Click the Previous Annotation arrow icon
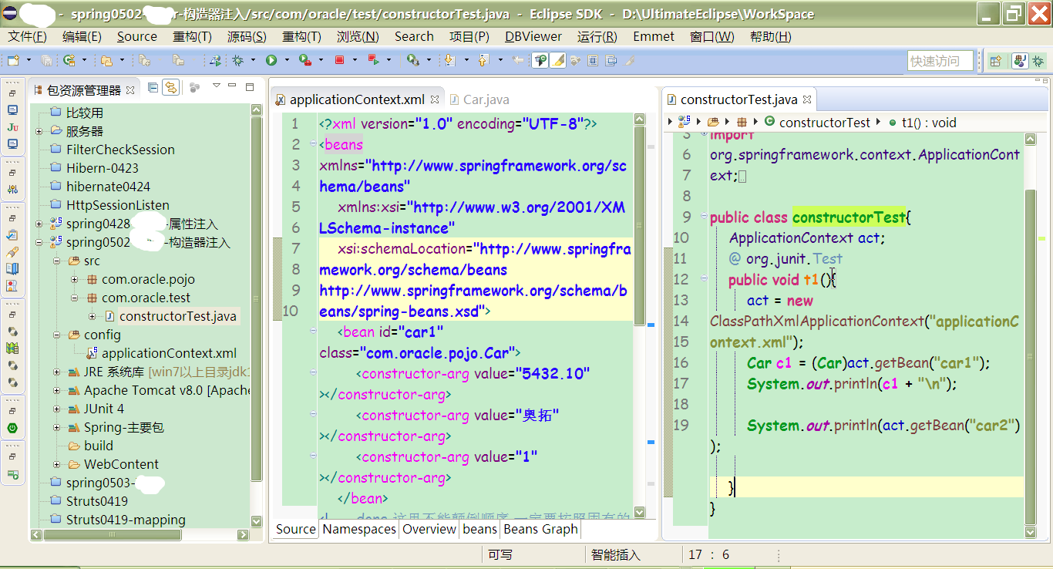 click(483, 60)
